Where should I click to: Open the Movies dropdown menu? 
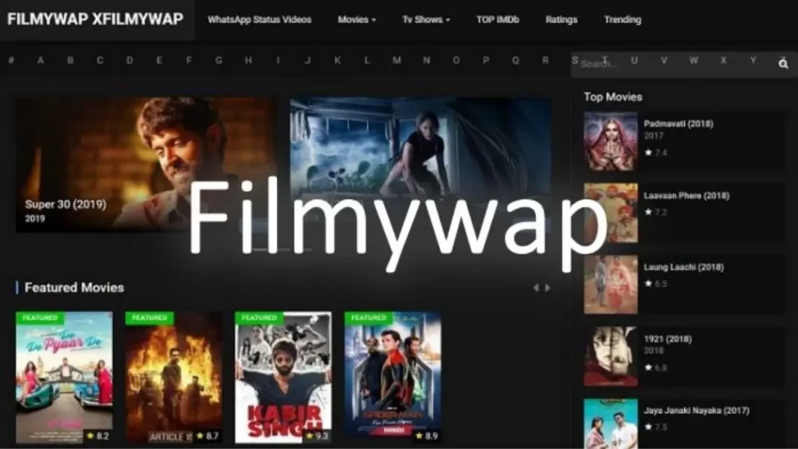point(357,19)
